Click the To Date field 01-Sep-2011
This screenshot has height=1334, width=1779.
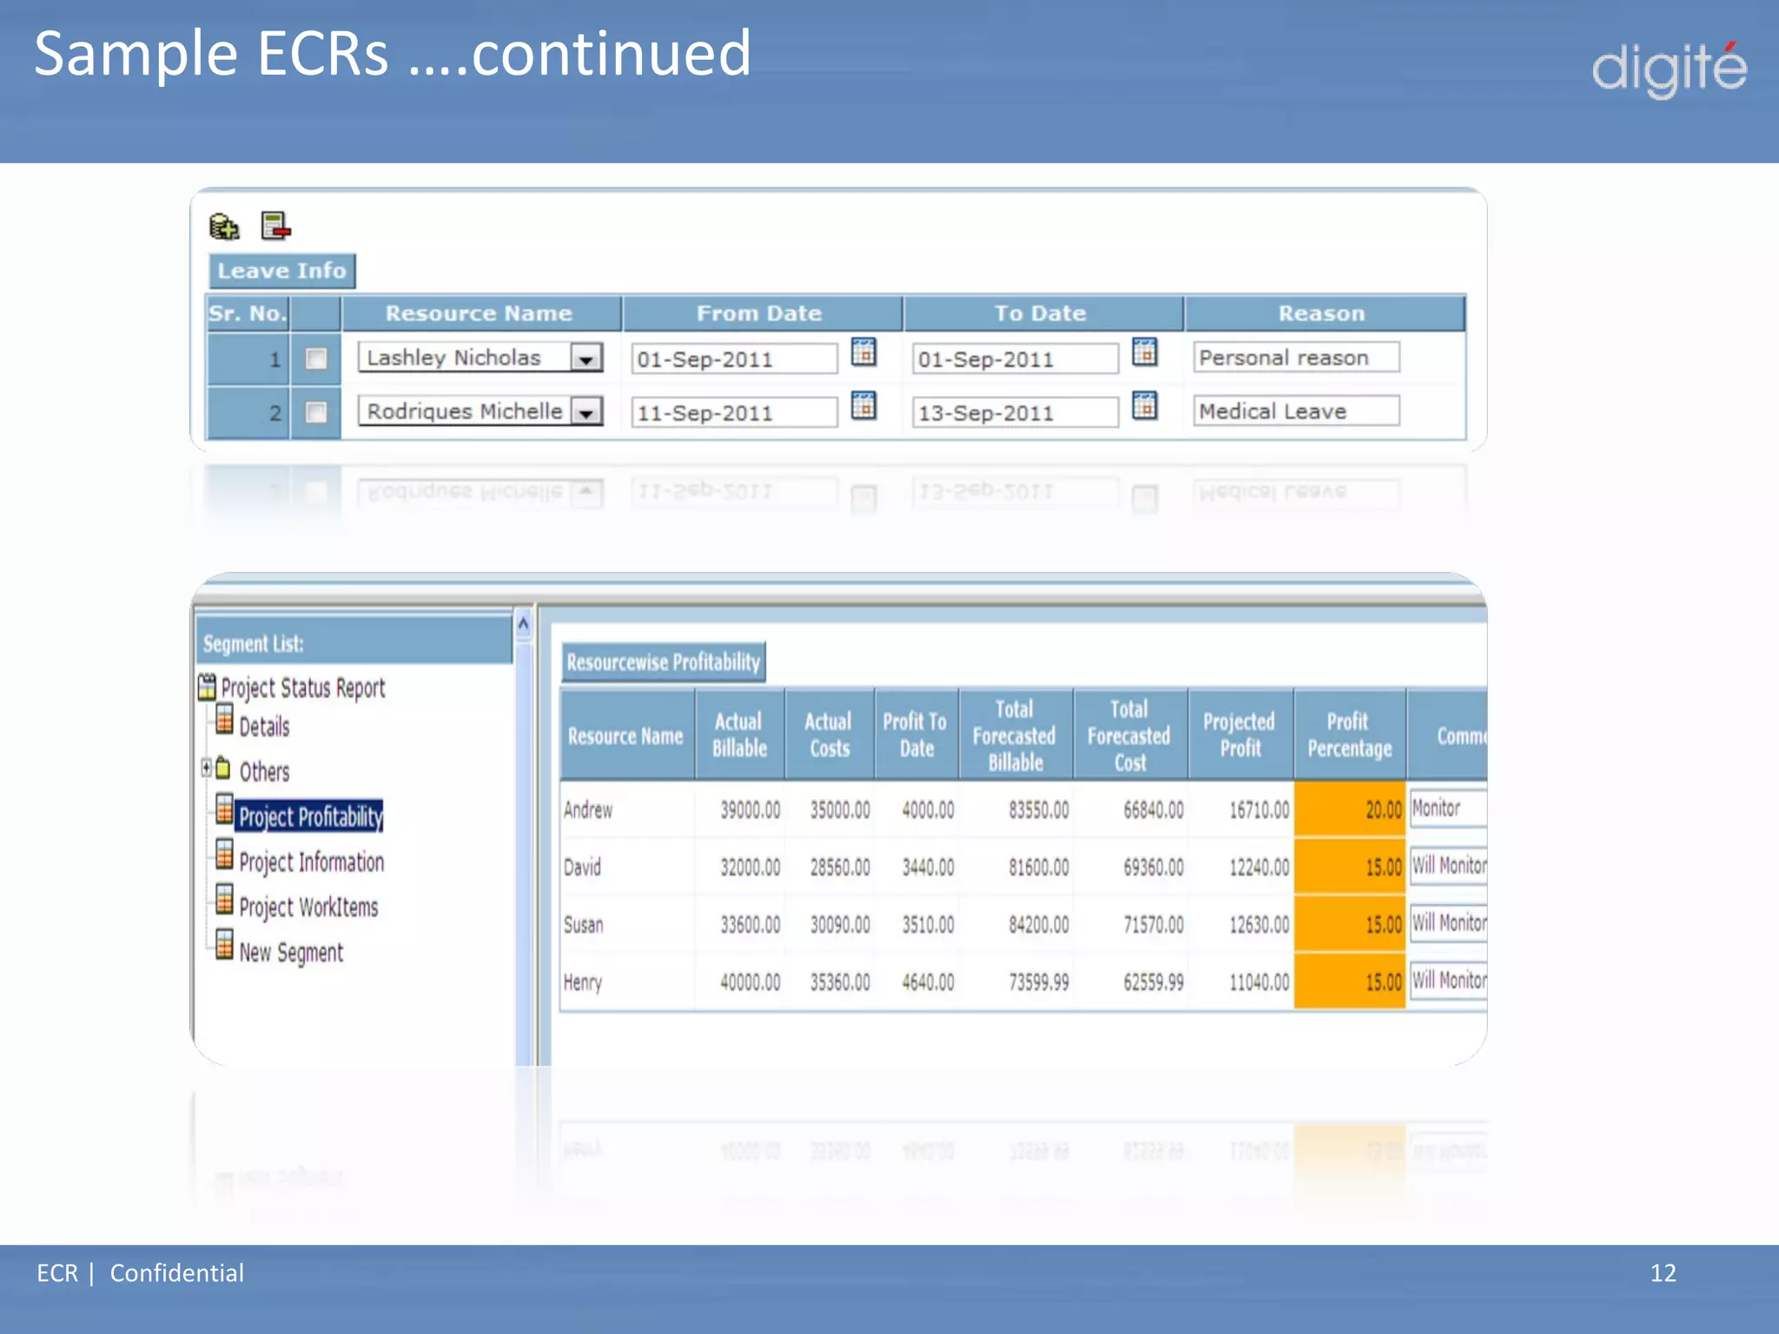(1015, 359)
